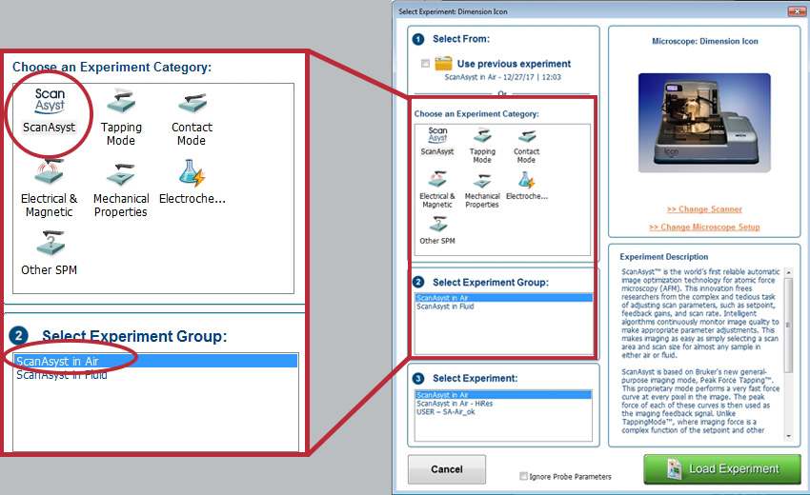Pick the Electrochemistry flask icon in the dialog
The height and width of the screenshot is (495, 810).
click(526, 180)
